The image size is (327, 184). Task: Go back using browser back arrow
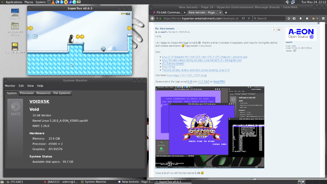coord(152,18)
